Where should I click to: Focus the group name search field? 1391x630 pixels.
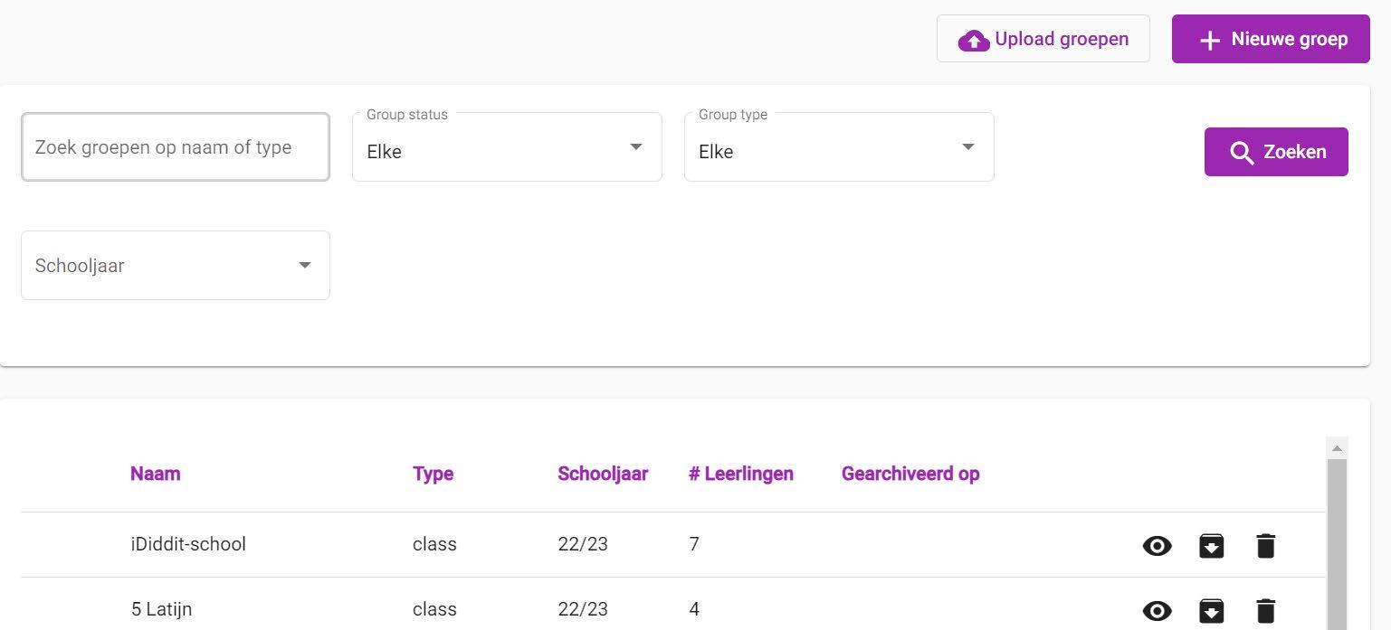176,146
